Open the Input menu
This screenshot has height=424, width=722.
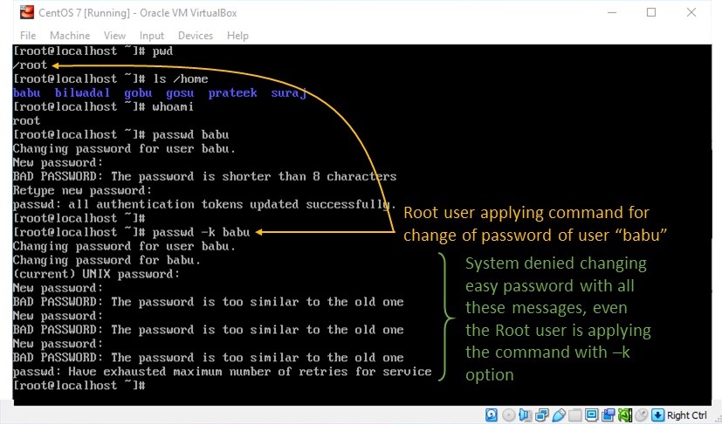[x=152, y=36]
